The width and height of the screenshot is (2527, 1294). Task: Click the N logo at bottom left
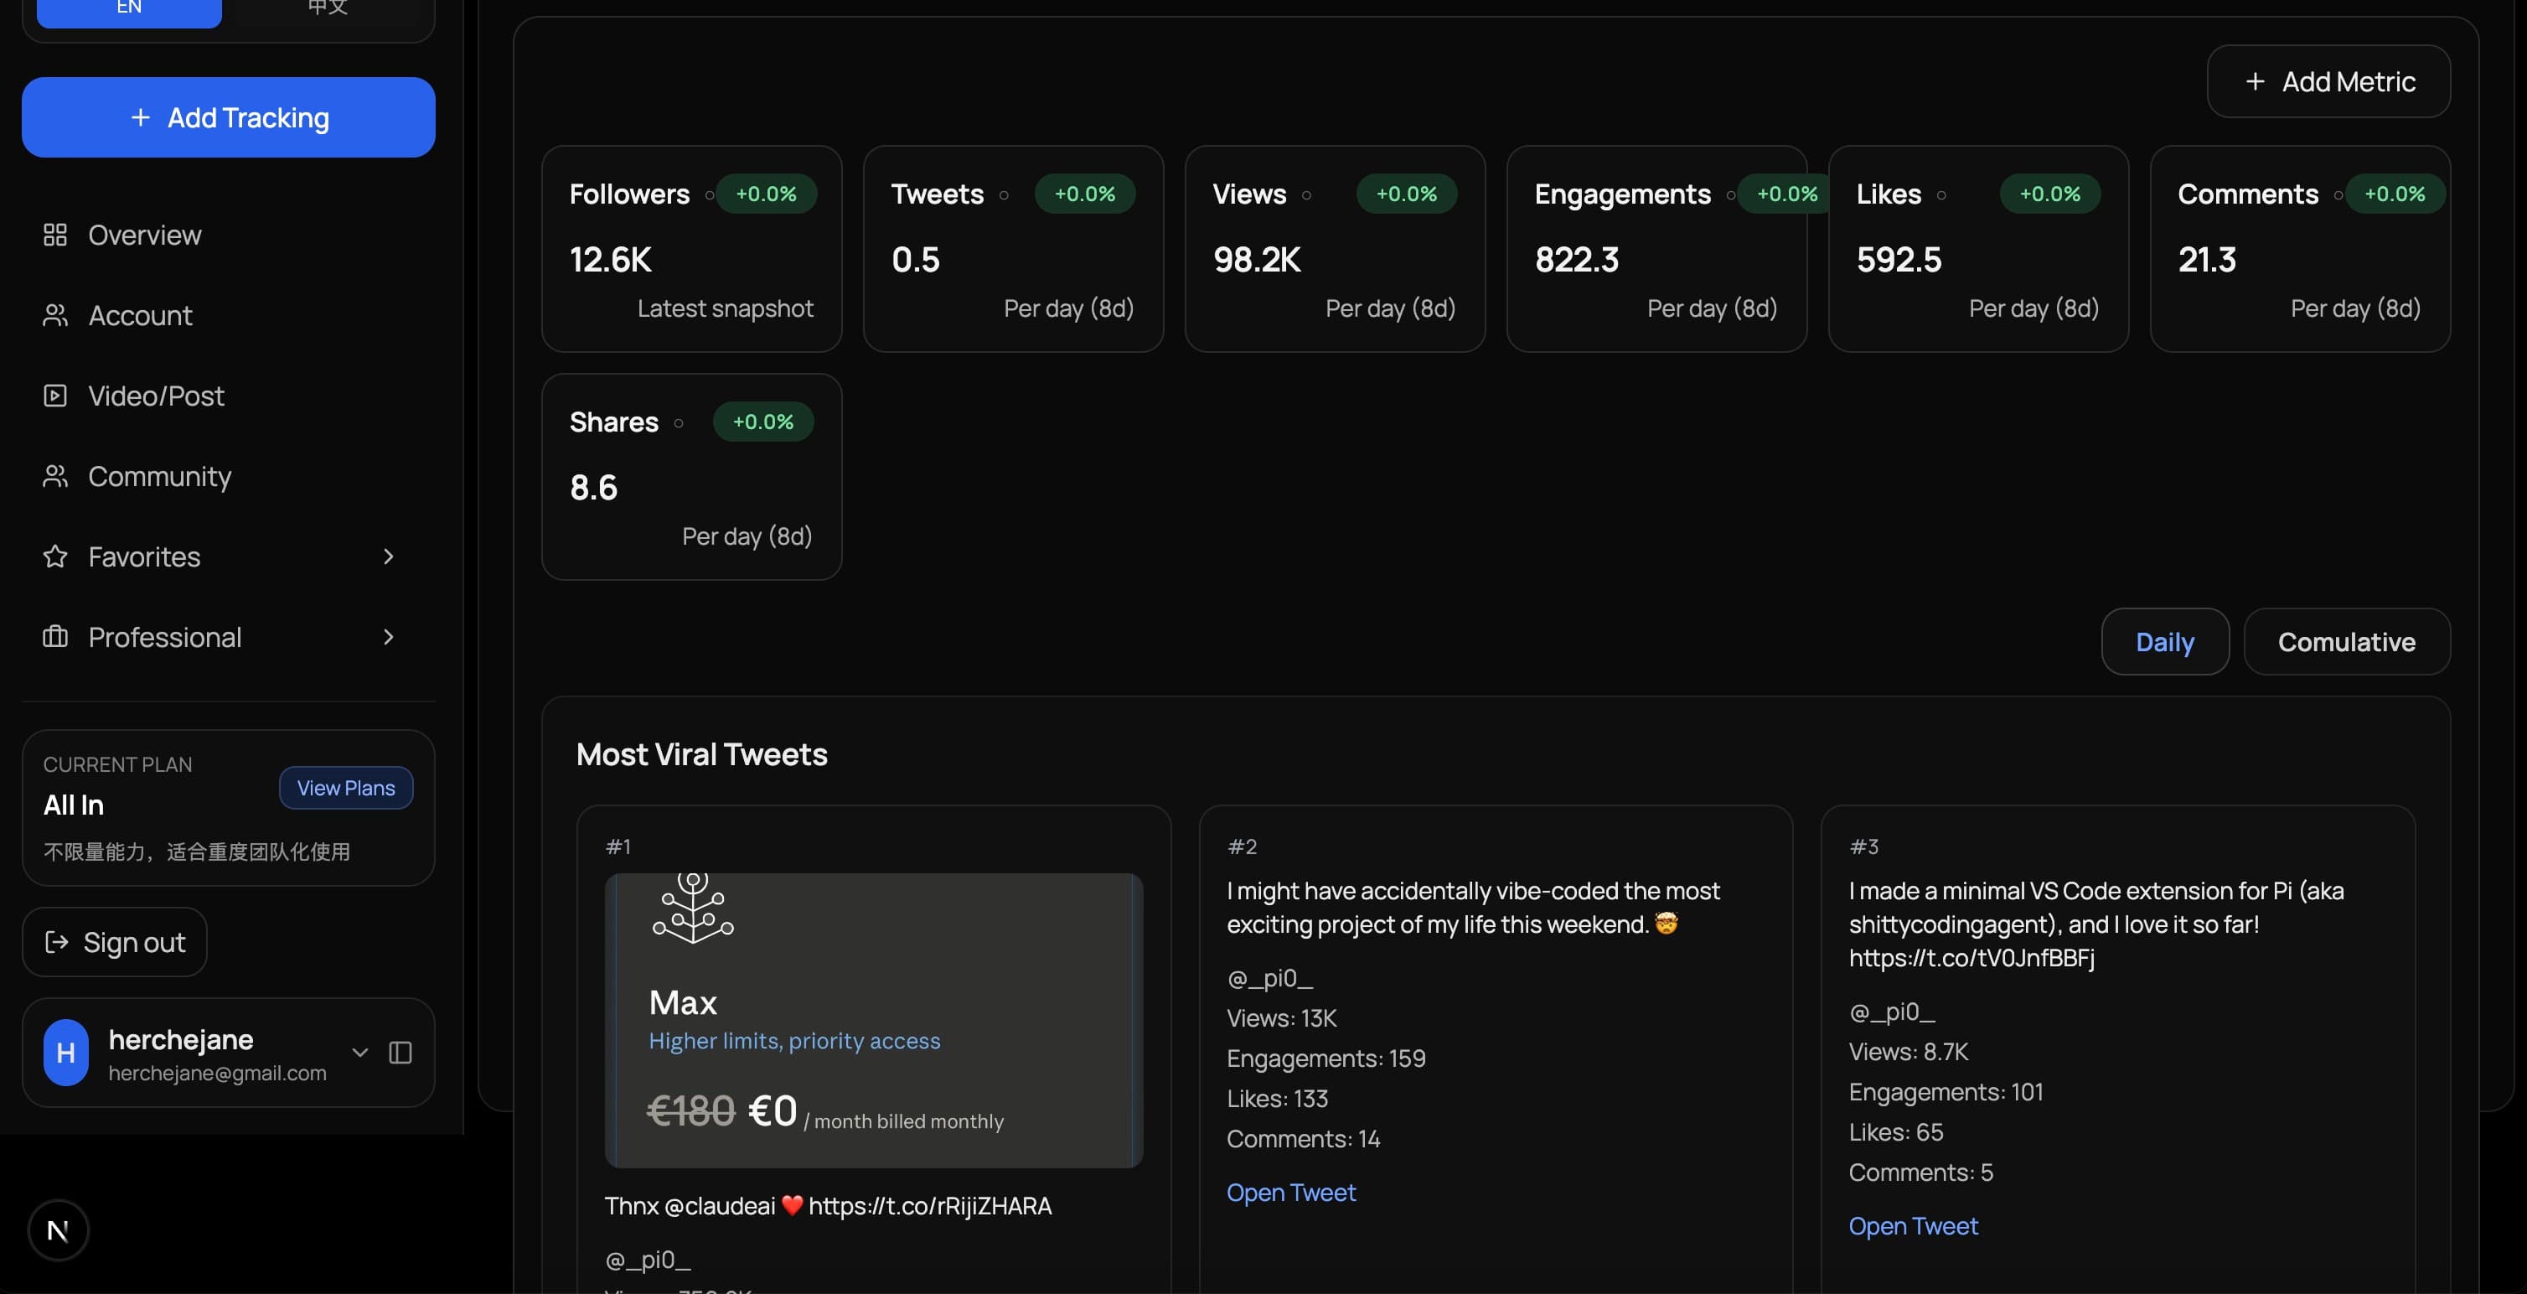[x=57, y=1229]
